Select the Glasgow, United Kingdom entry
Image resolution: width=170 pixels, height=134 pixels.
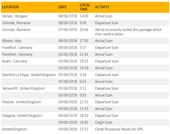(22, 116)
